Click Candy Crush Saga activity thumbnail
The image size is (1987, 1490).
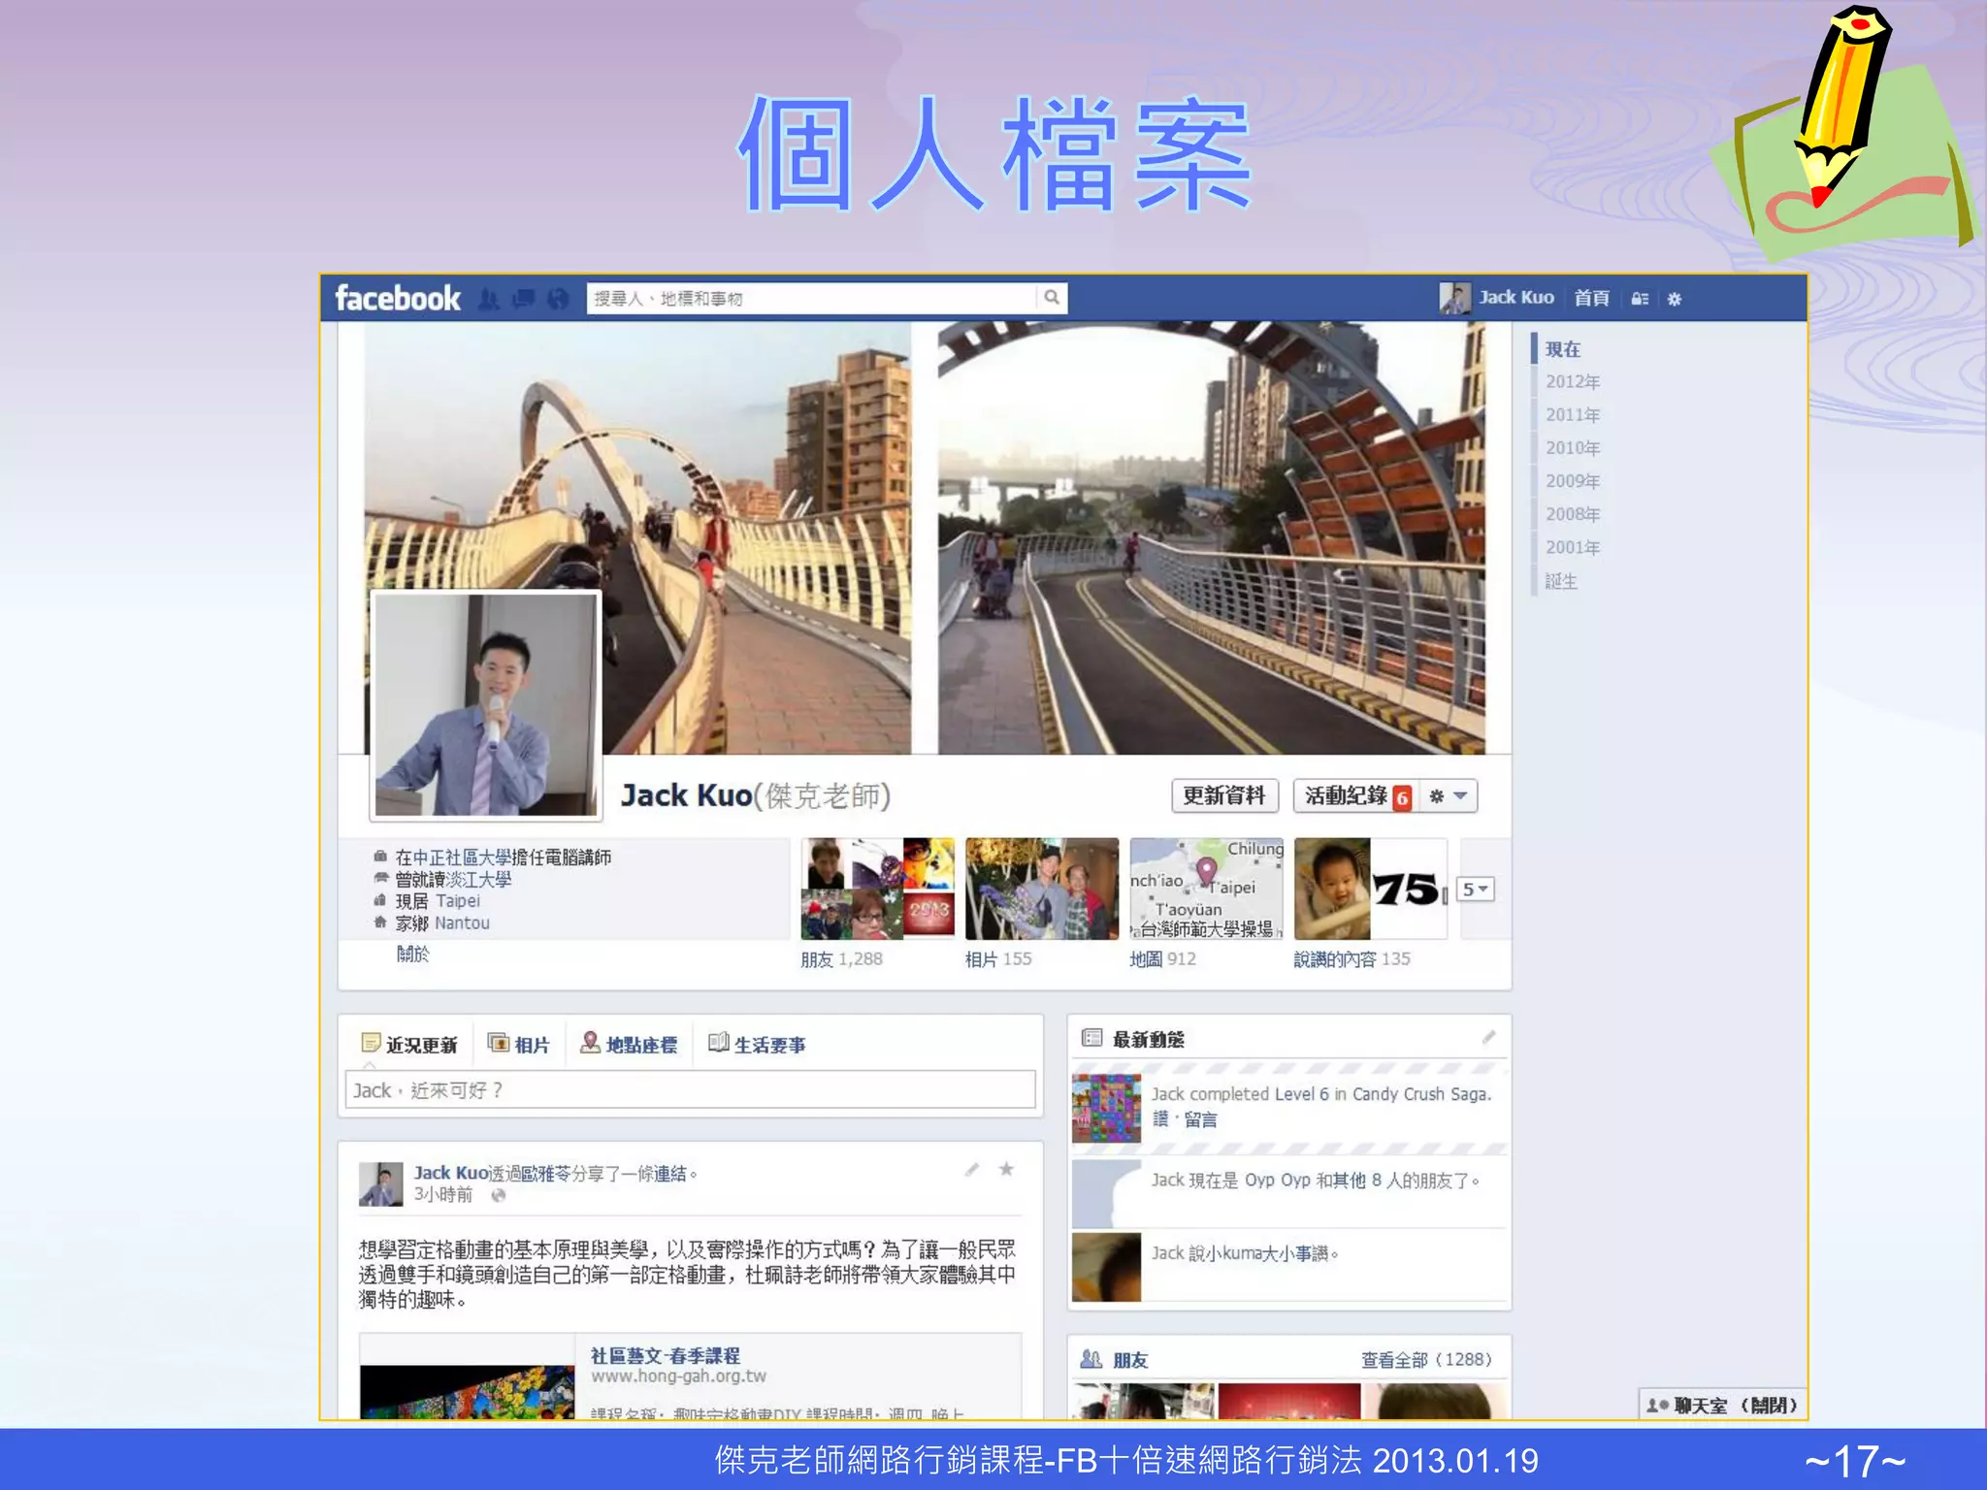1106,1109
